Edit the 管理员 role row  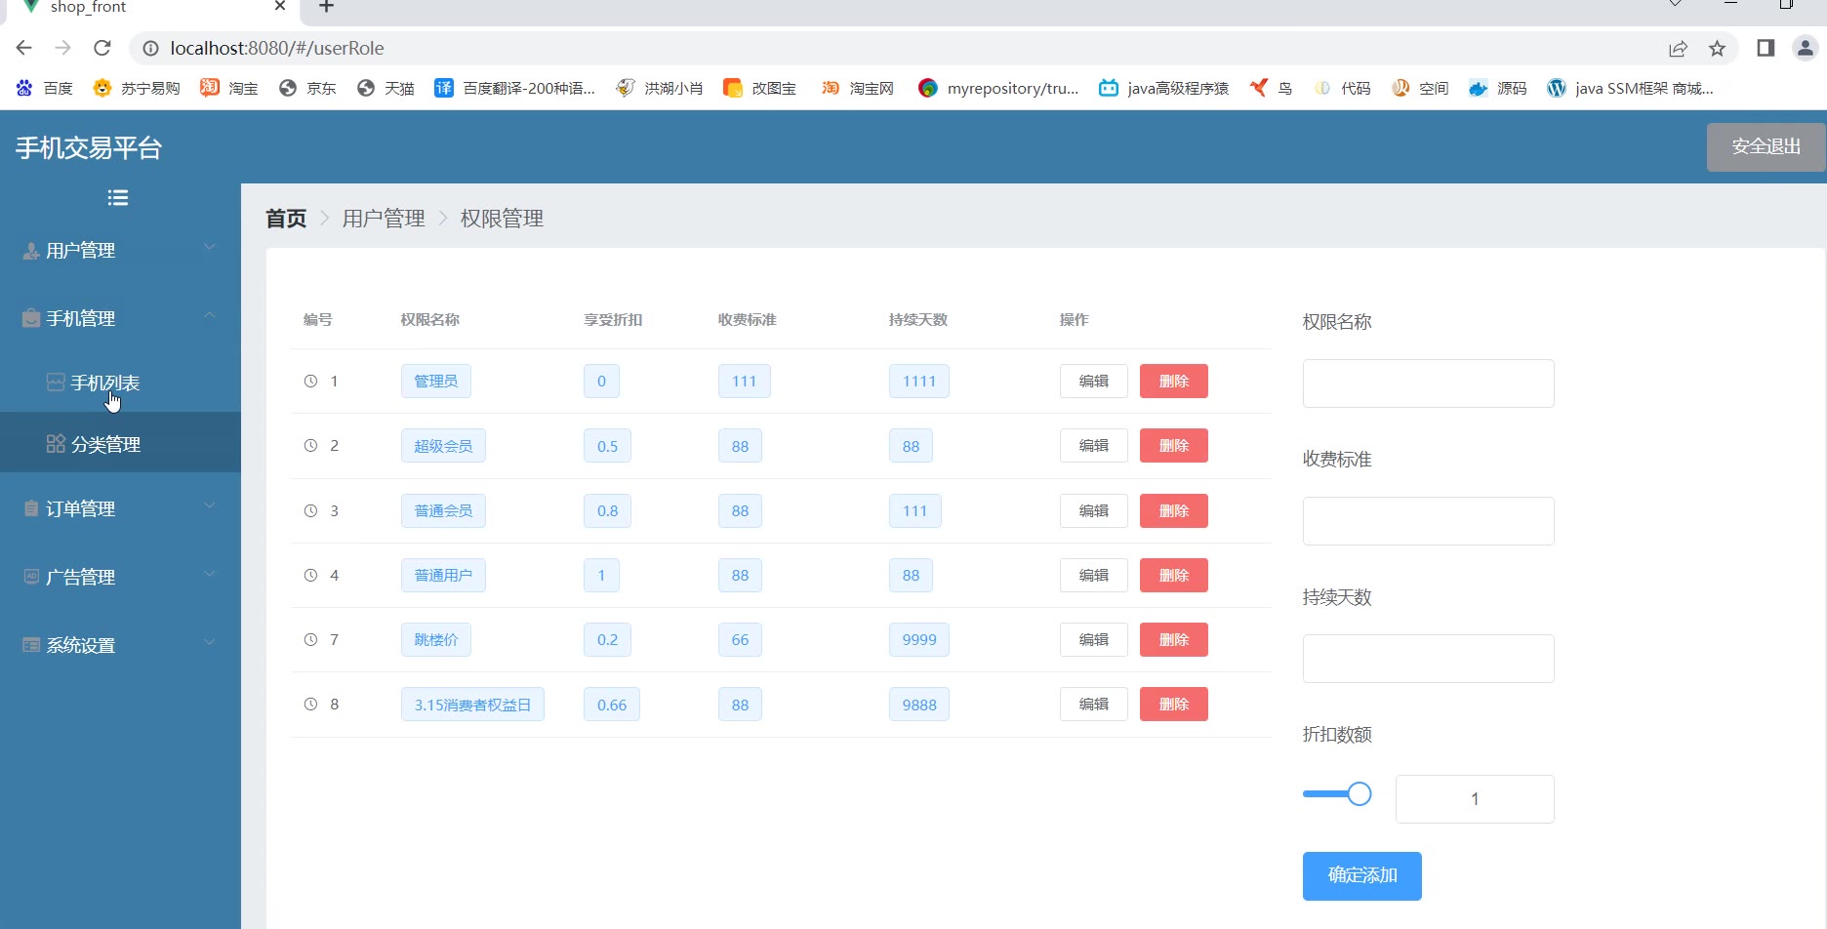pyautogui.click(x=1094, y=381)
